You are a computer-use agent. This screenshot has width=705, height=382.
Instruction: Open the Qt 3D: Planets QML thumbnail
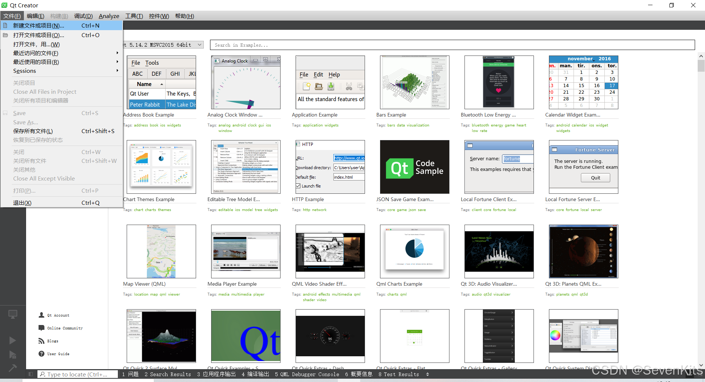click(x=583, y=251)
